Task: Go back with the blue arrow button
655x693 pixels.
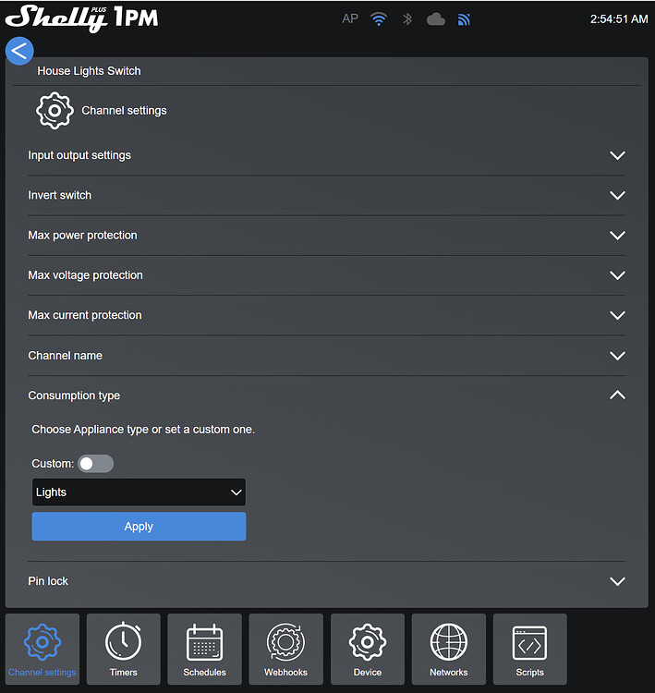Action: click(19, 51)
